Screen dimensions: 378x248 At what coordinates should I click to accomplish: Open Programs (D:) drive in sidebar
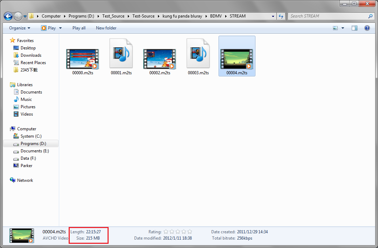click(x=33, y=144)
